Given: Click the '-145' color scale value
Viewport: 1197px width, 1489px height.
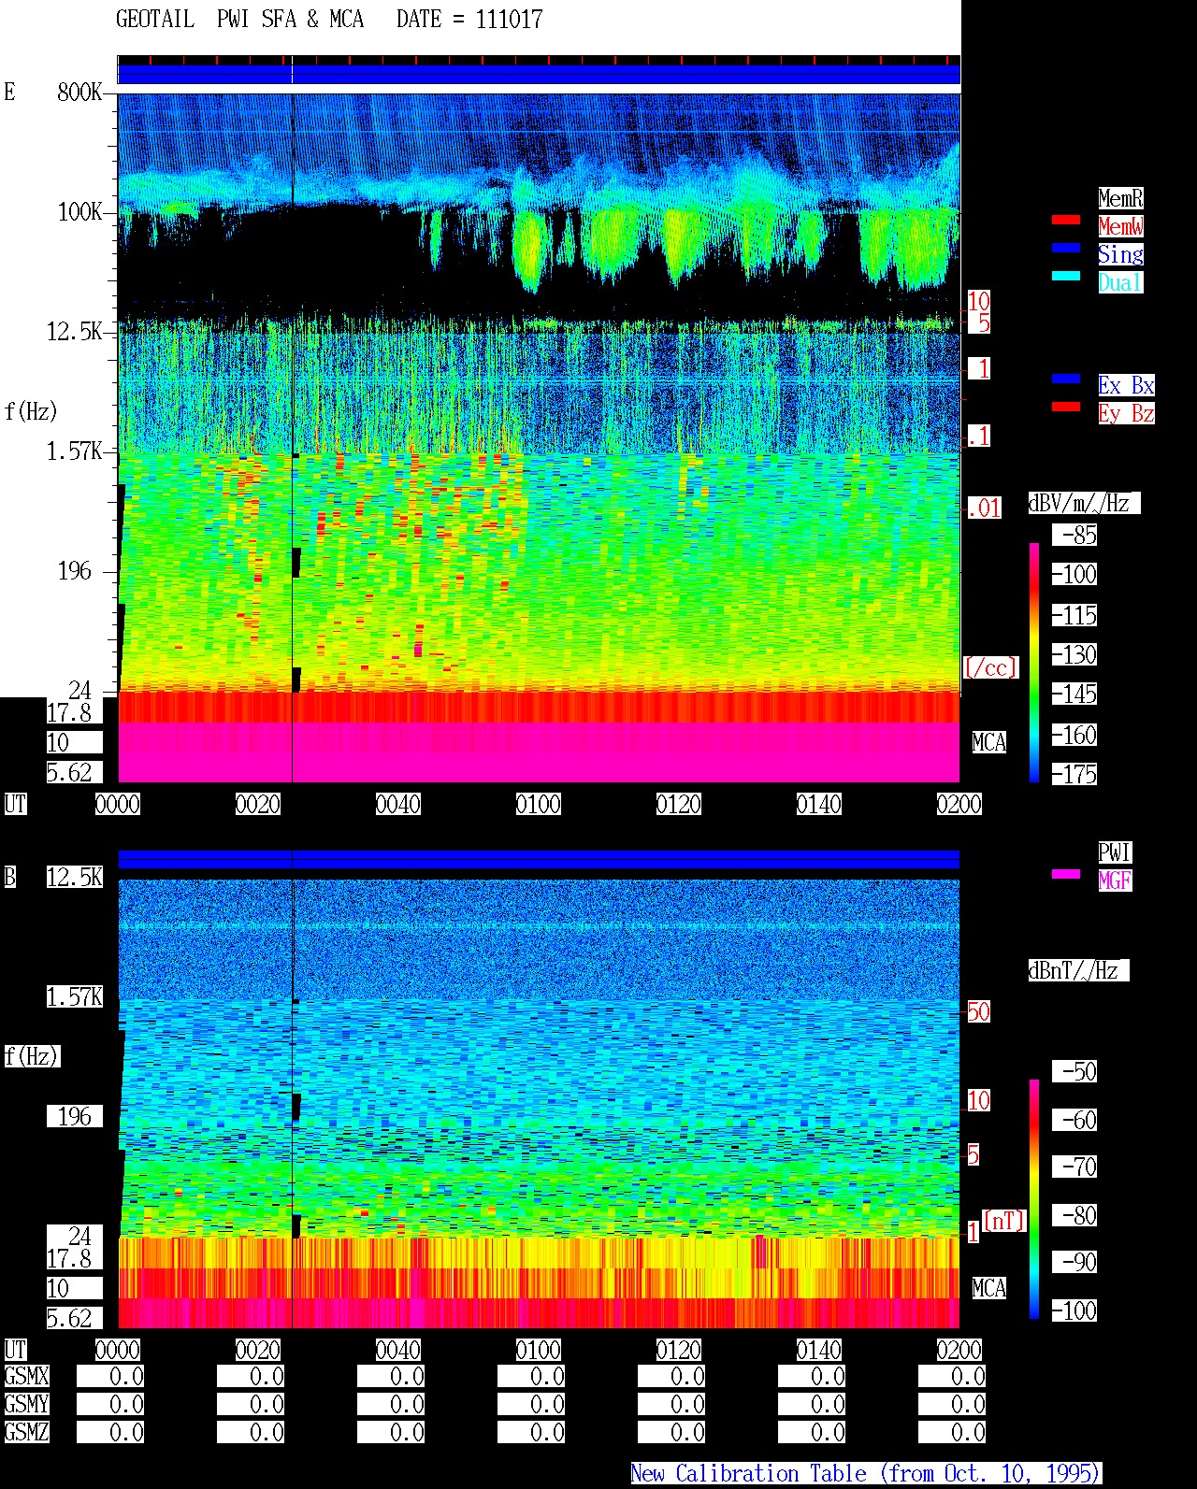Looking at the screenshot, I should 1074,694.
